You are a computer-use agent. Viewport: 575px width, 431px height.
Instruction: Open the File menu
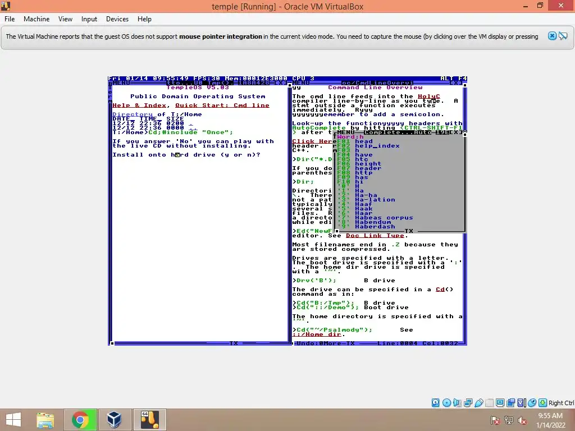point(10,19)
